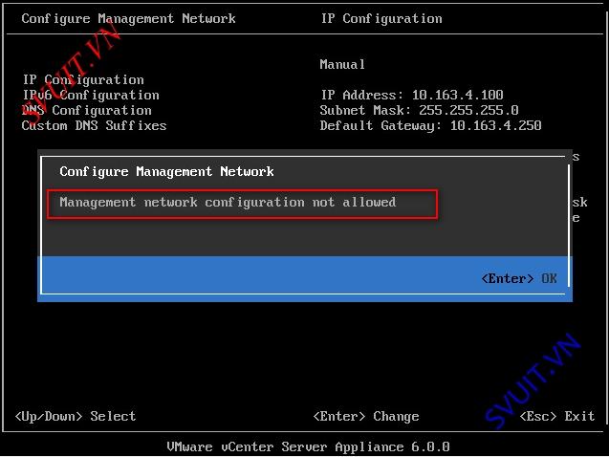Click the IP Address value 10.163.4.100

pyautogui.click(x=458, y=95)
